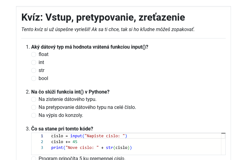Select the 'float' answer option

point(34,54)
